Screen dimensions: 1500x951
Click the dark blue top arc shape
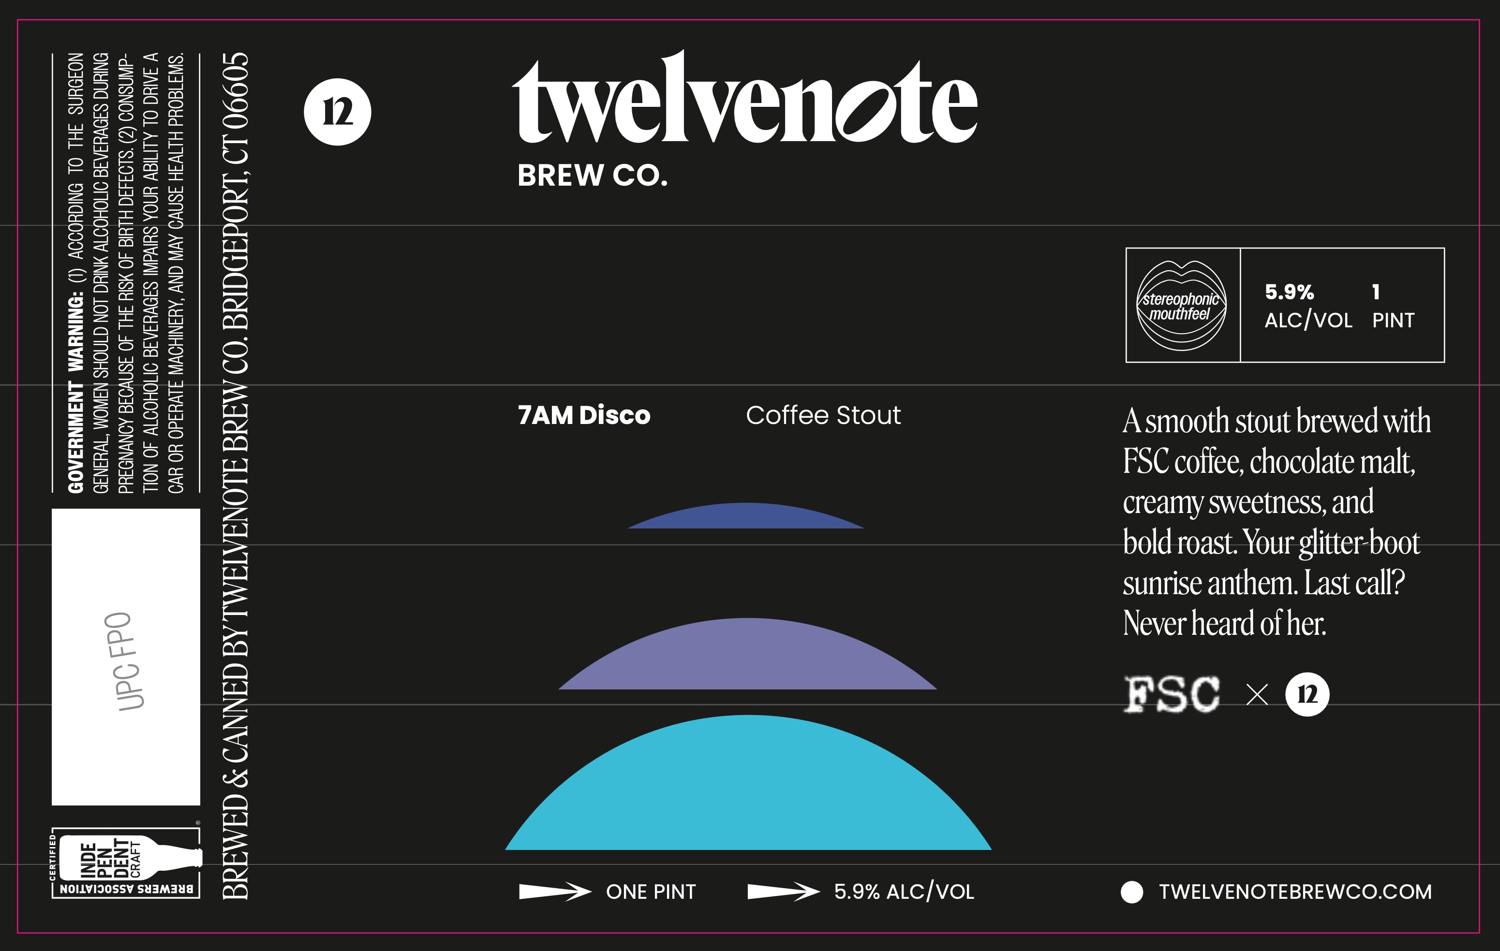[745, 517]
